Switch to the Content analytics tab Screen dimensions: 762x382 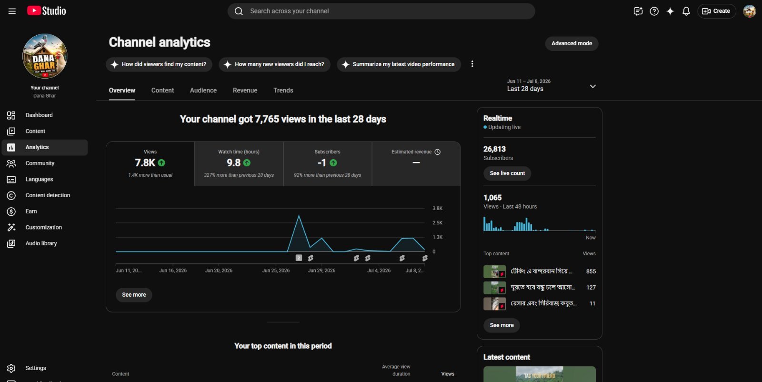point(162,90)
